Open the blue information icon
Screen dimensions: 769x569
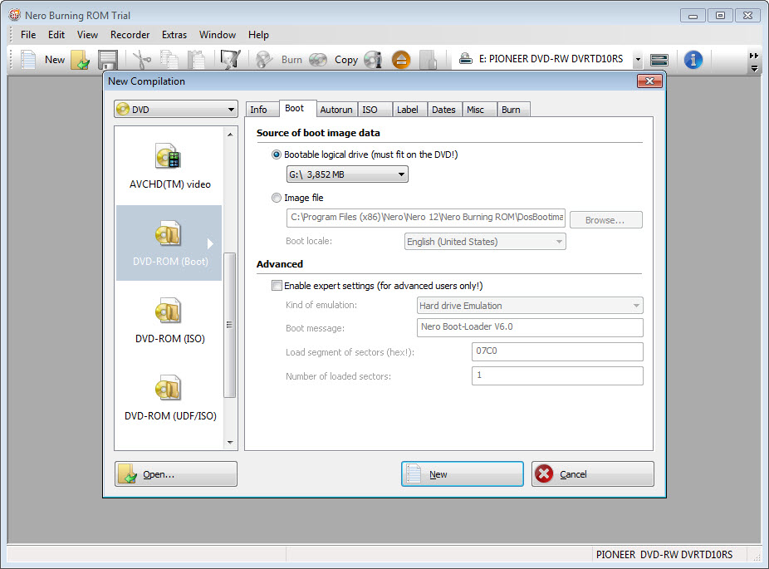pyautogui.click(x=693, y=59)
